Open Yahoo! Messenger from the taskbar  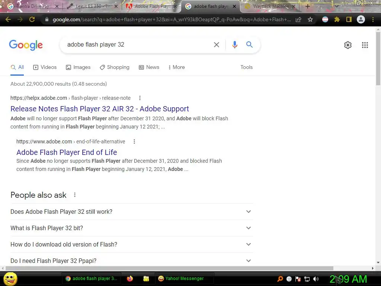click(185, 279)
